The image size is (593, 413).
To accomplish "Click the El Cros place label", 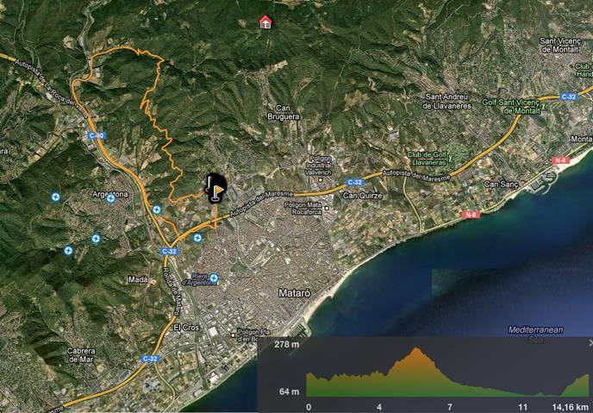I will 187,328.
